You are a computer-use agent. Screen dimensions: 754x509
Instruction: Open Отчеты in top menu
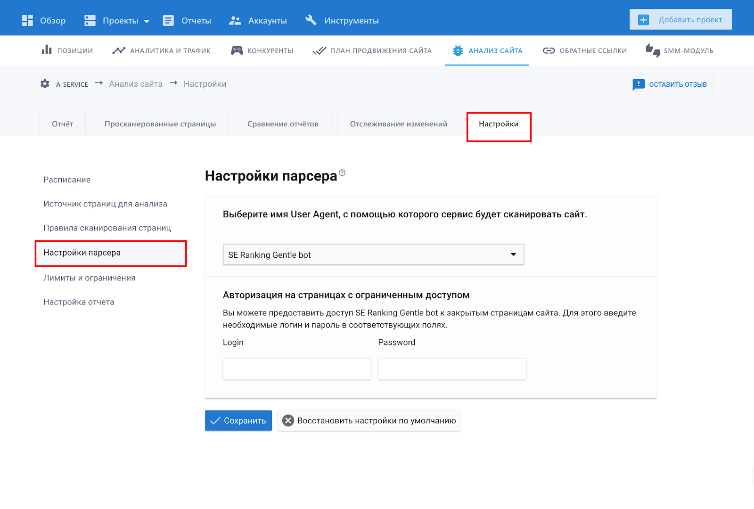tap(187, 20)
